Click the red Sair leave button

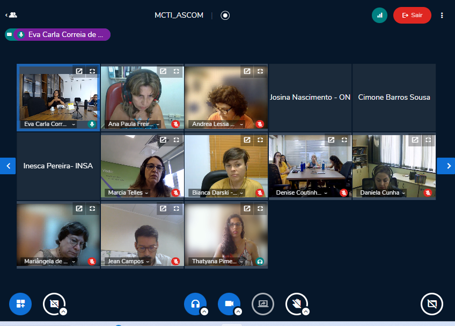pyautogui.click(x=412, y=16)
